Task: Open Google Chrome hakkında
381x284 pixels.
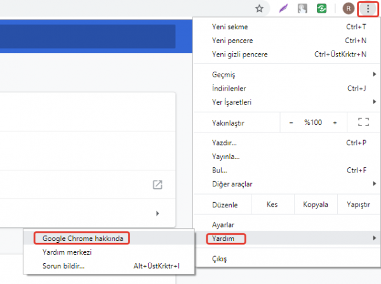Action: coord(109,238)
